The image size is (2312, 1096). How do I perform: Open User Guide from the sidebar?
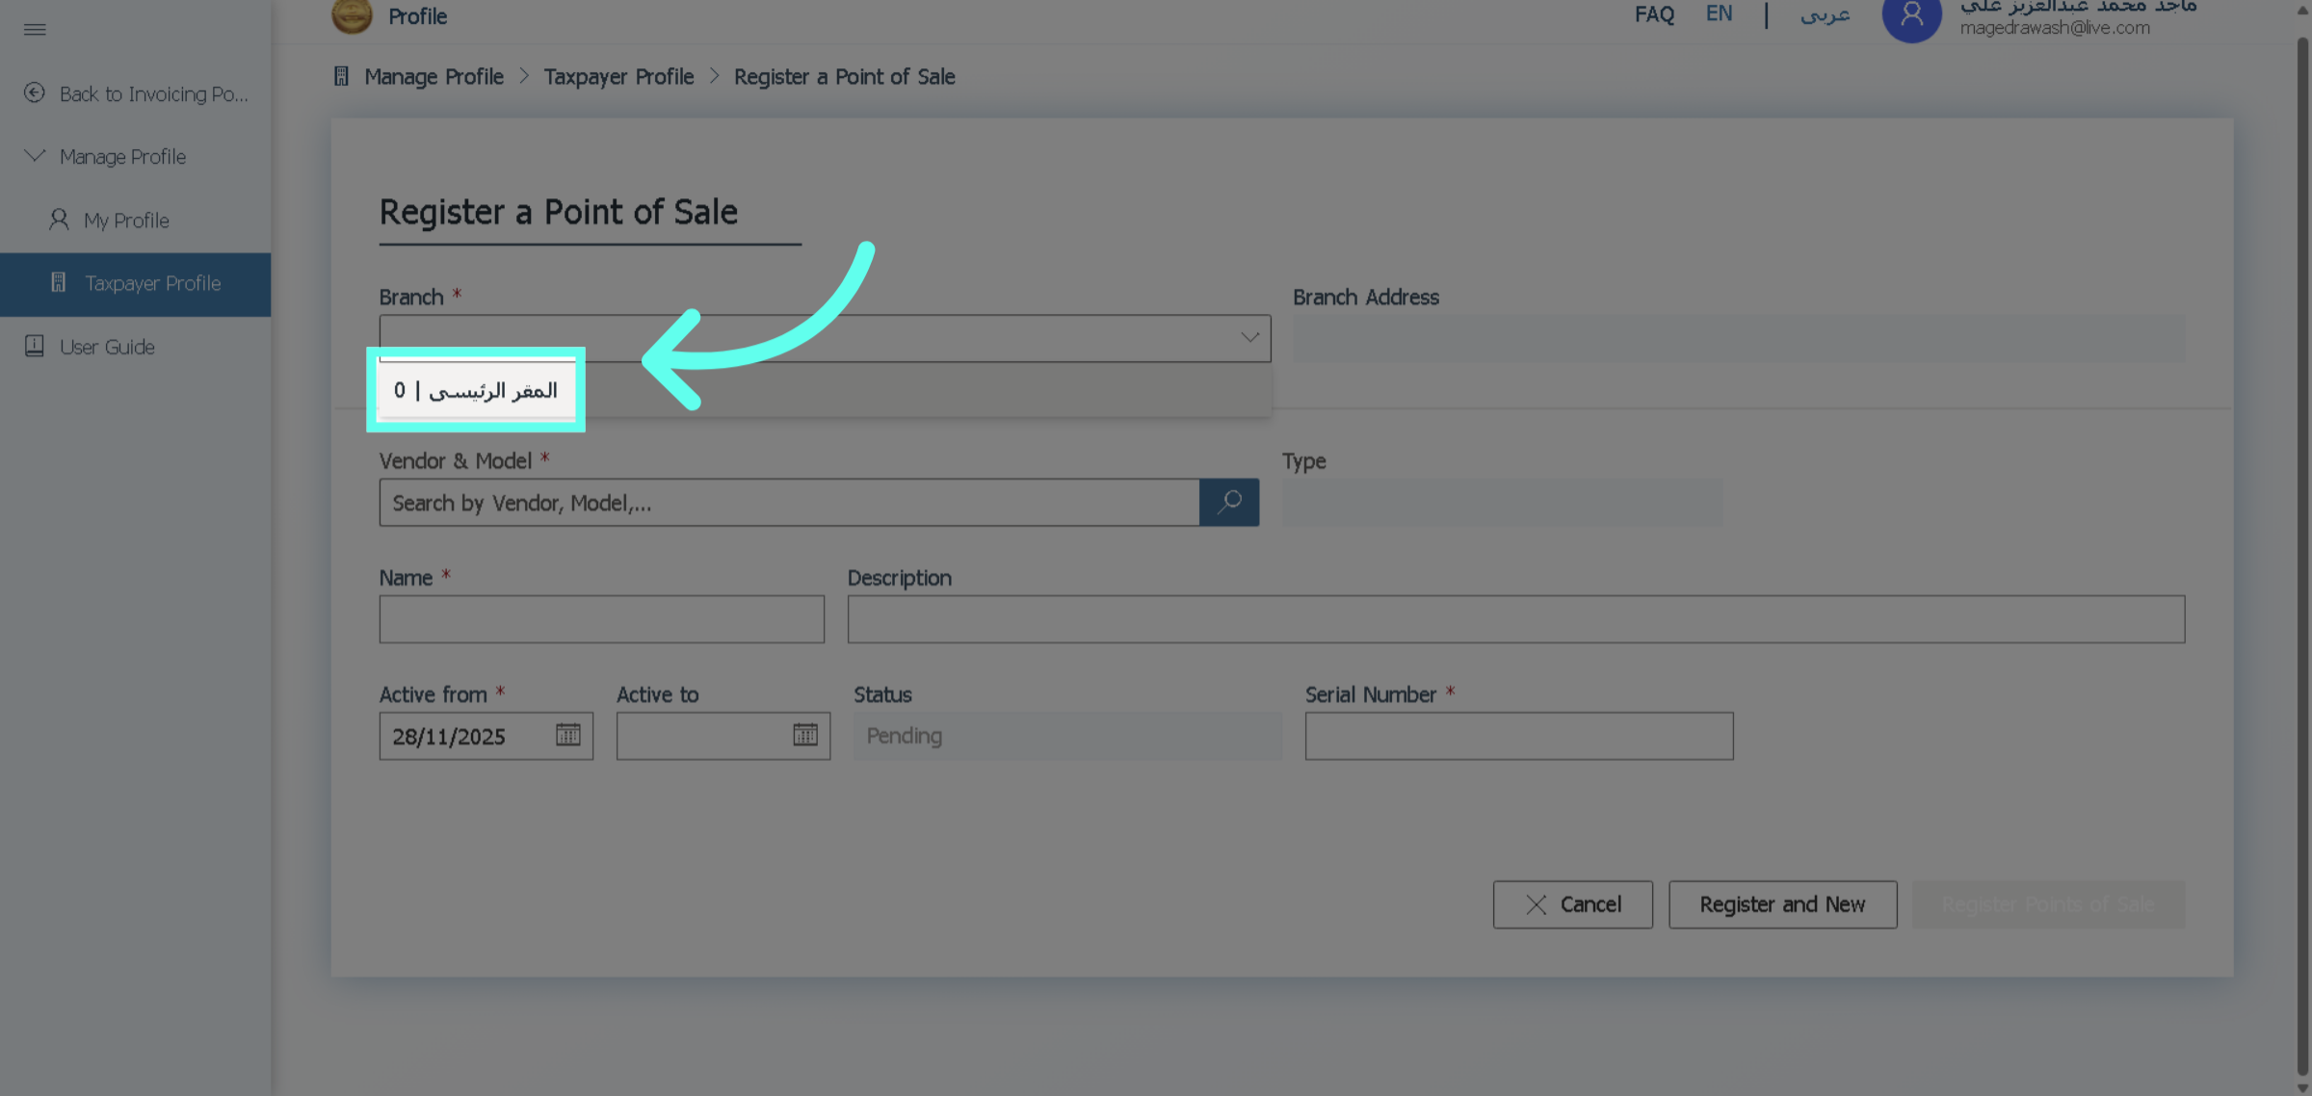tap(106, 347)
